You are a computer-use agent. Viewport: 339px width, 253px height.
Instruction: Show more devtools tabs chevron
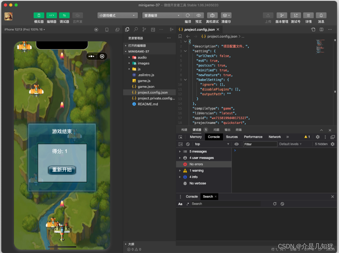287,137
